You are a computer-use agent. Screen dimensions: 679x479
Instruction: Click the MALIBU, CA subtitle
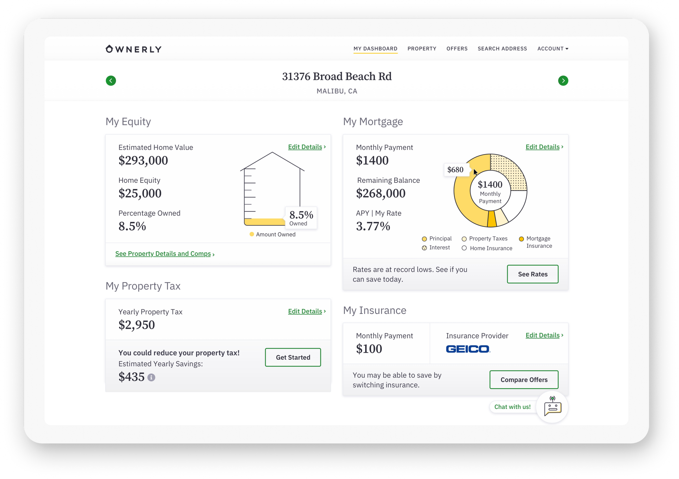point(337,91)
